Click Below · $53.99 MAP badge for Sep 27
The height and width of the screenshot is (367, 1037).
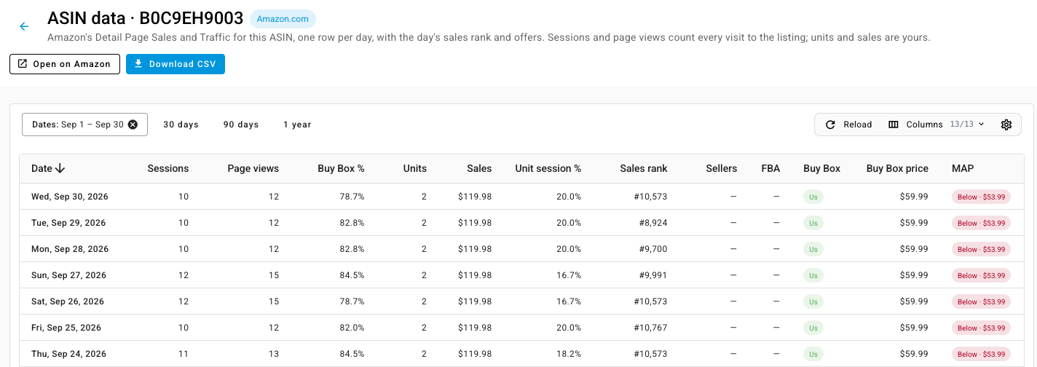click(981, 275)
